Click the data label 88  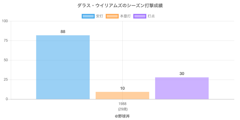pyautogui.click(x=63, y=31)
